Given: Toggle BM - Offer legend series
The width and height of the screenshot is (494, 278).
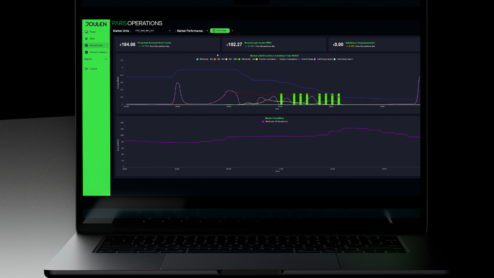Looking at the screenshot, I should point(232,59).
